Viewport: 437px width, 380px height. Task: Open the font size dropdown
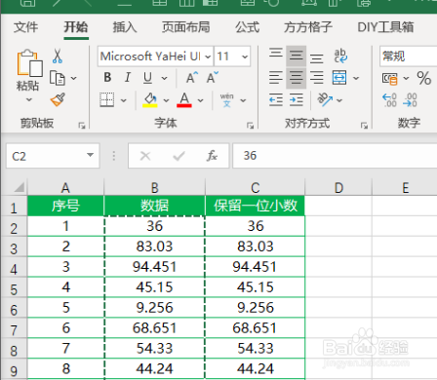(245, 57)
